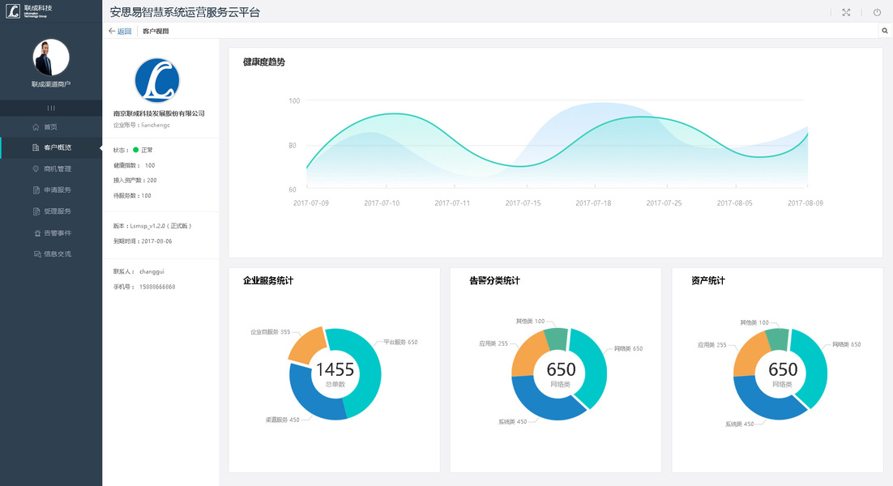Click the 100 label on the trend chart y-axis
The height and width of the screenshot is (486, 893).
[294, 100]
